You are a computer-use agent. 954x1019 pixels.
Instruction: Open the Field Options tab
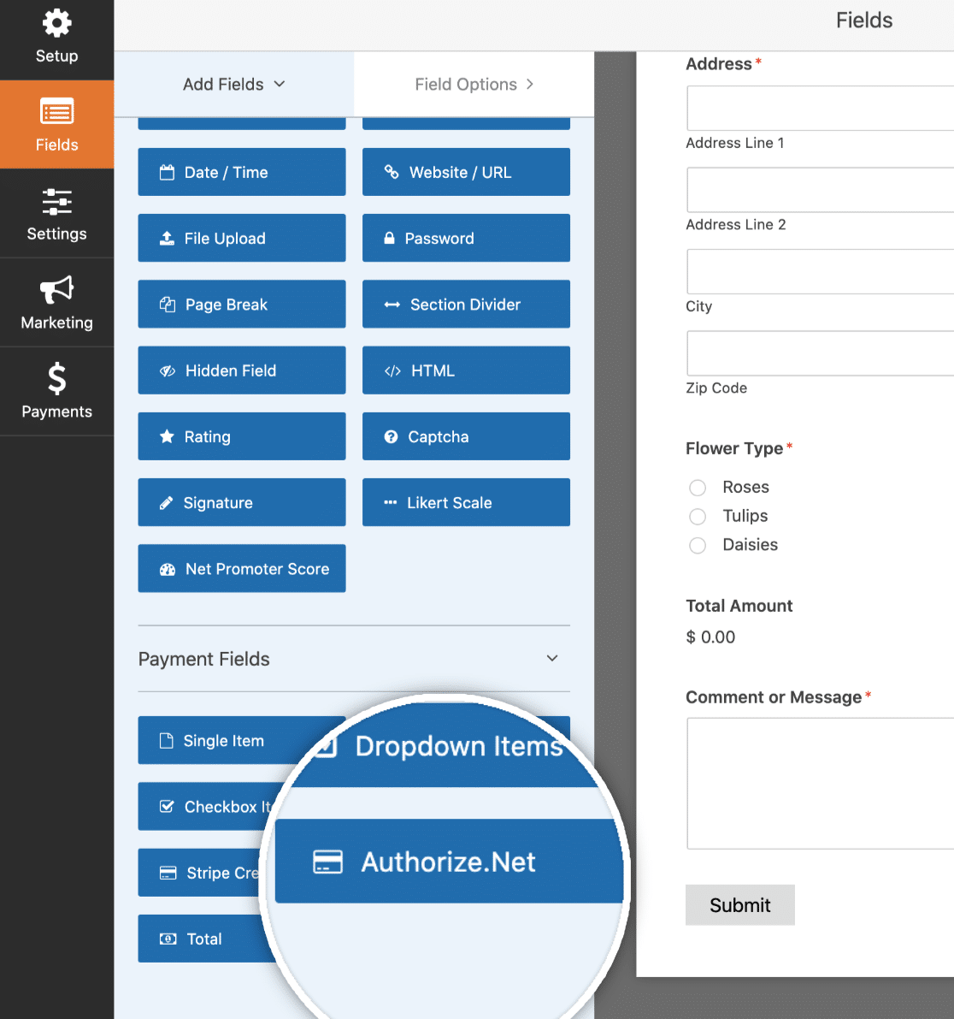pos(474,85)
